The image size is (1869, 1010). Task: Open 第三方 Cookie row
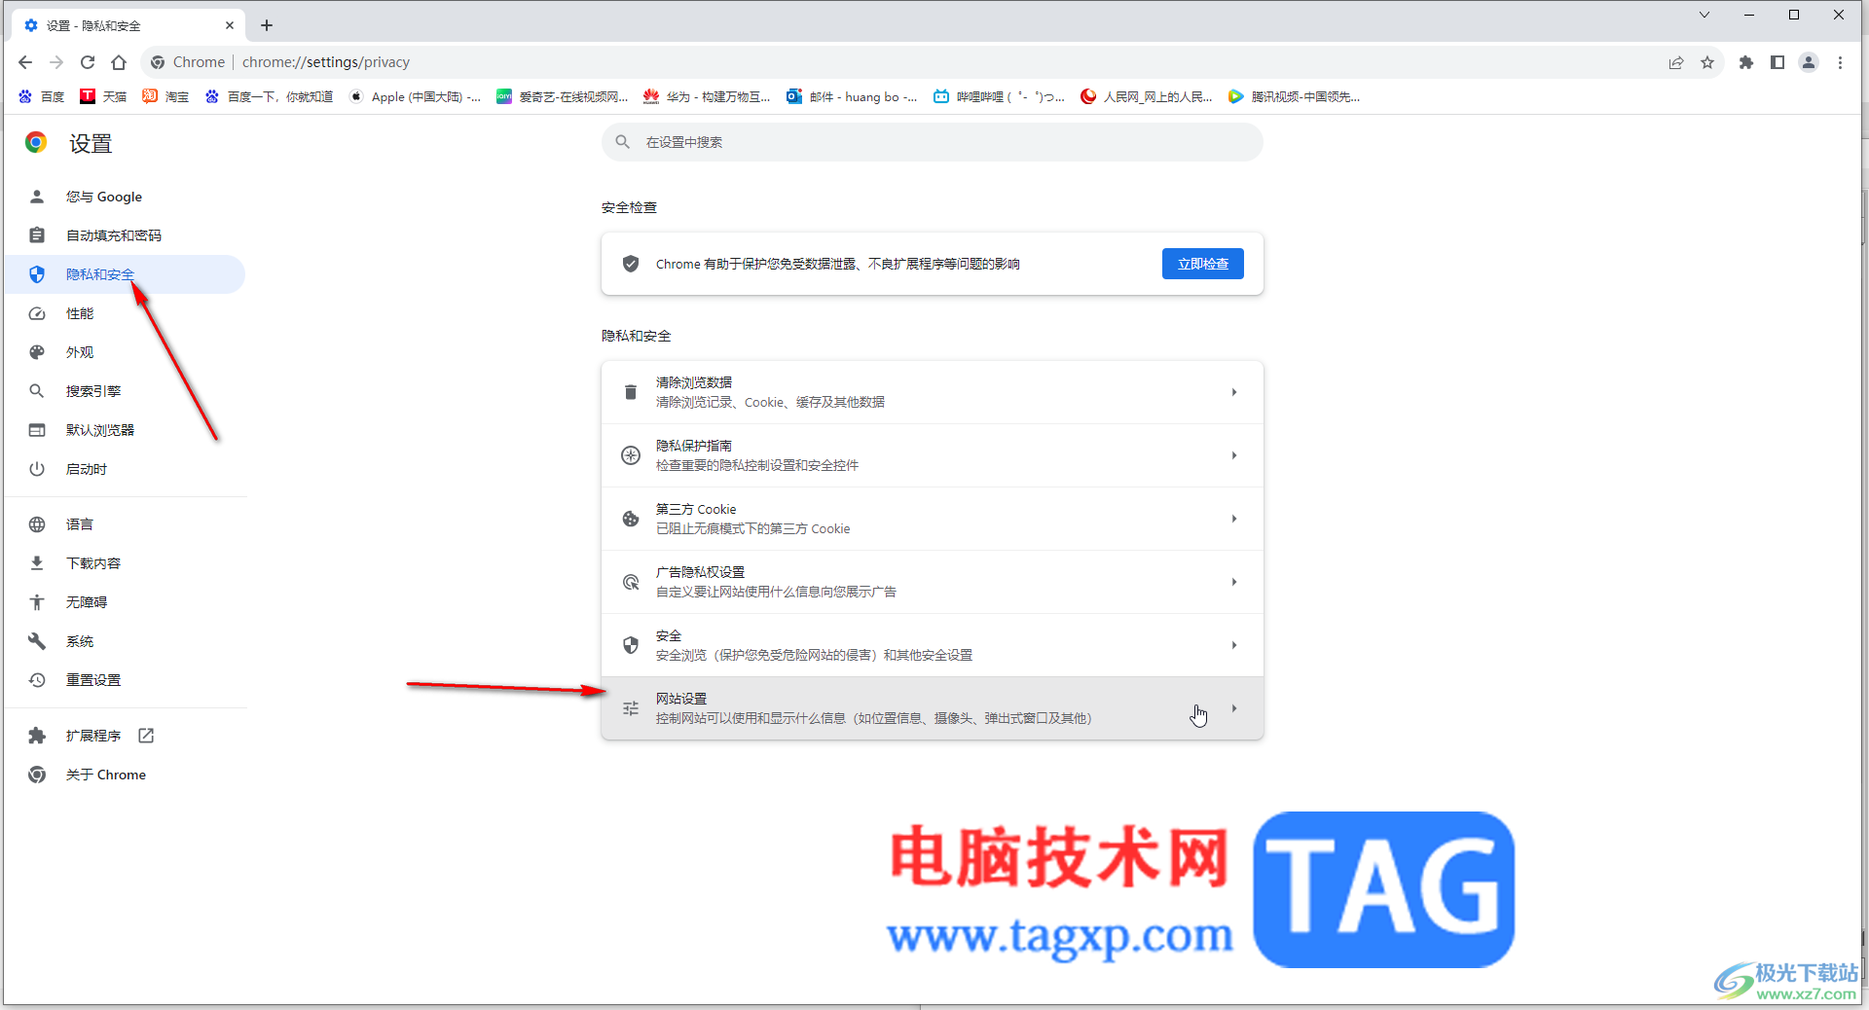932,519
